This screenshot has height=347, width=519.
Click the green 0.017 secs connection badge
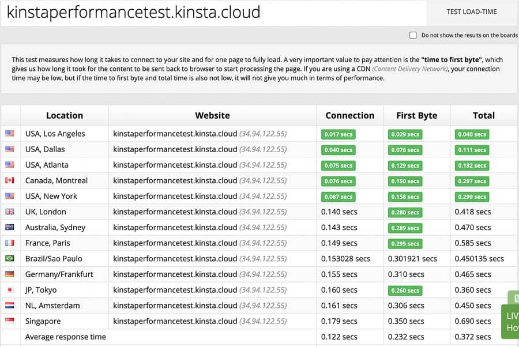(x=339, y=134)
